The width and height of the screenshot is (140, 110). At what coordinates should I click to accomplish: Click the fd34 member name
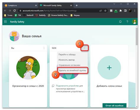coord(54,48)
